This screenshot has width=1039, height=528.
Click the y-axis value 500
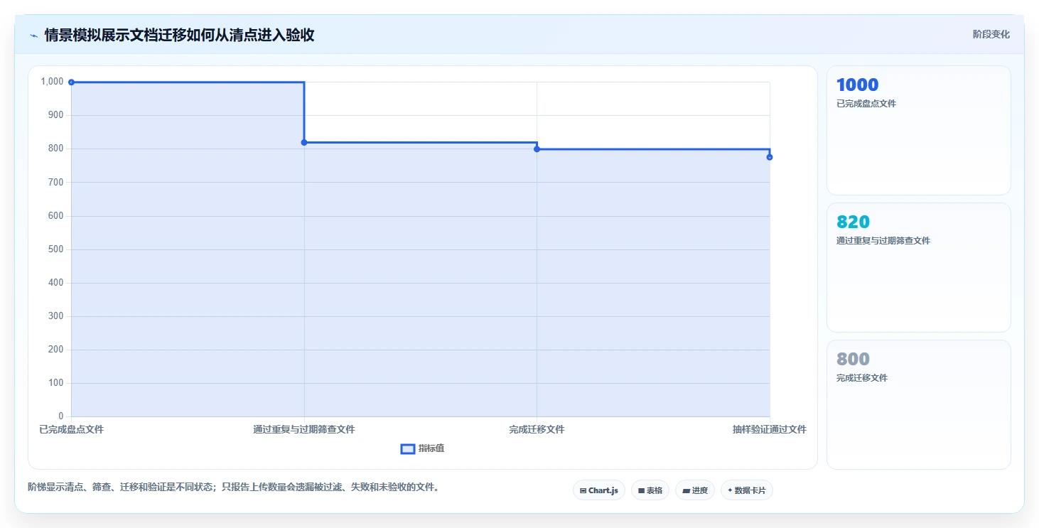(x=55, y=249)
